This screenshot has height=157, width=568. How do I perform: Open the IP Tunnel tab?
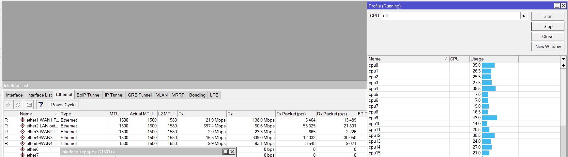(114, 95)
